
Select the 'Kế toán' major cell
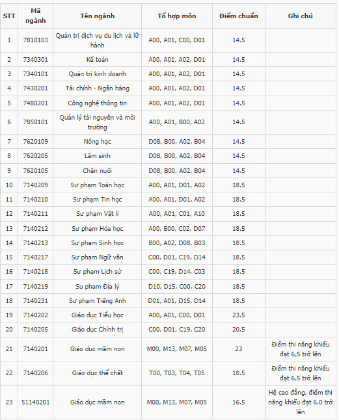click(x=98, y=59)
